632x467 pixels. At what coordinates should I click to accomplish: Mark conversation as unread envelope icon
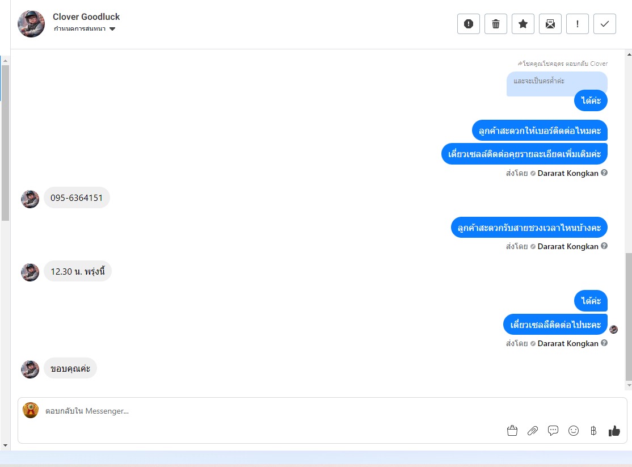click(550, 24)
